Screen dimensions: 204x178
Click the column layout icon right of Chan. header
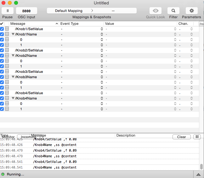(x=201, y=24)
